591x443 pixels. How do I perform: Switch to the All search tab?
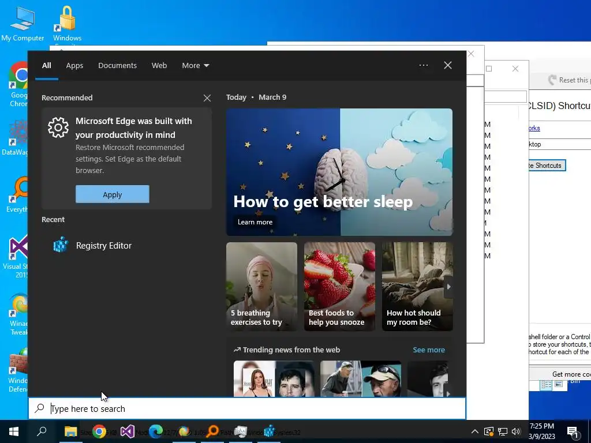click(46, 66)
